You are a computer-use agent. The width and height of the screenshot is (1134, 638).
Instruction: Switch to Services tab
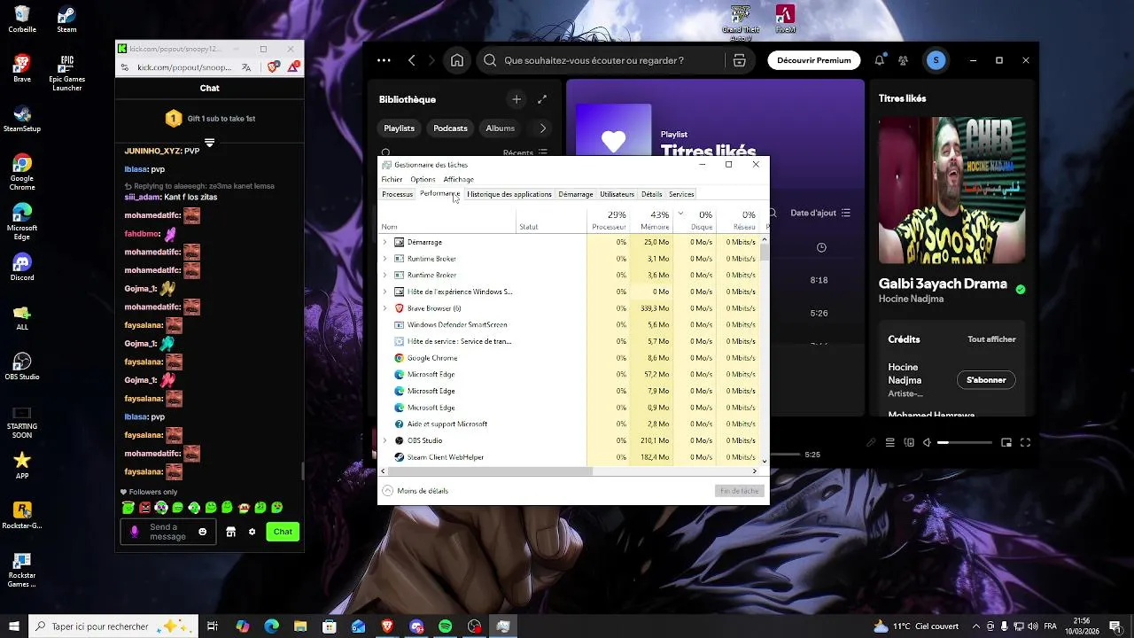click(x=681, y=194)
